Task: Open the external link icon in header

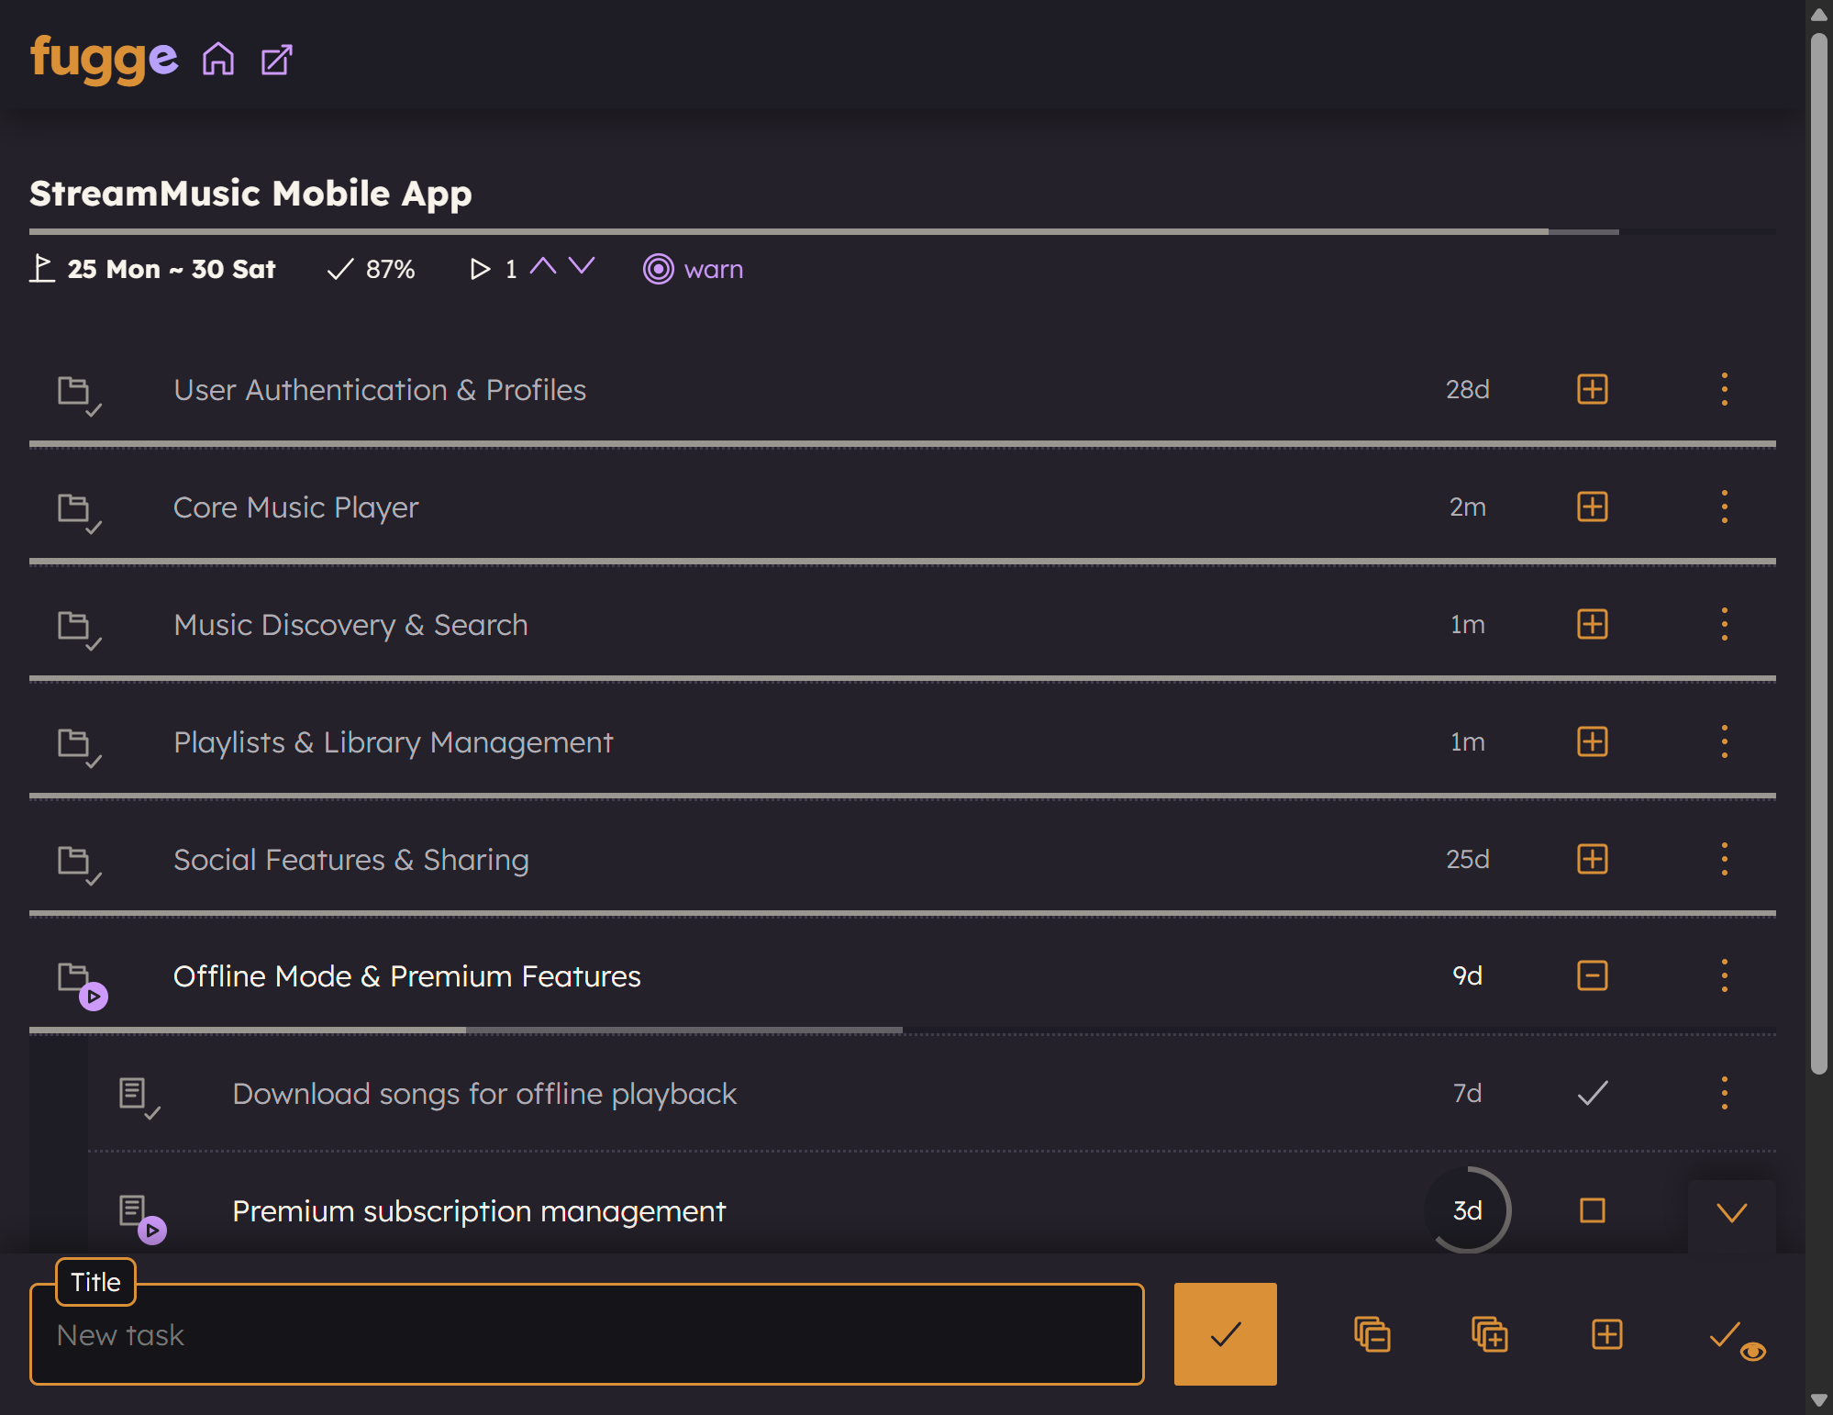Action: click(x=276, y=61)
